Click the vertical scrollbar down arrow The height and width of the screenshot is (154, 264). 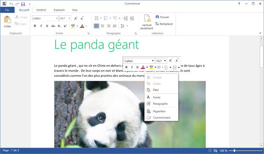261,146
